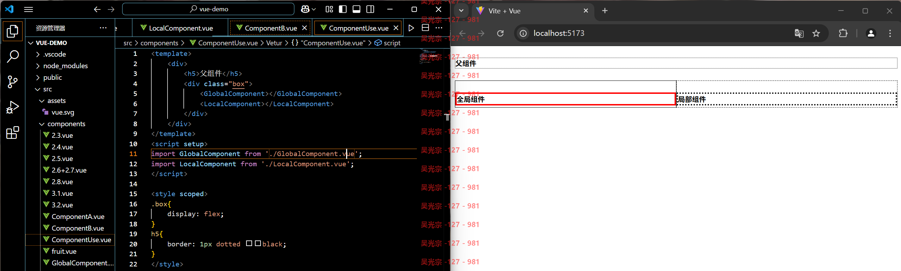Toggle the secondary side bar
This screenshot has width=901, height=271.
point(370,9)
